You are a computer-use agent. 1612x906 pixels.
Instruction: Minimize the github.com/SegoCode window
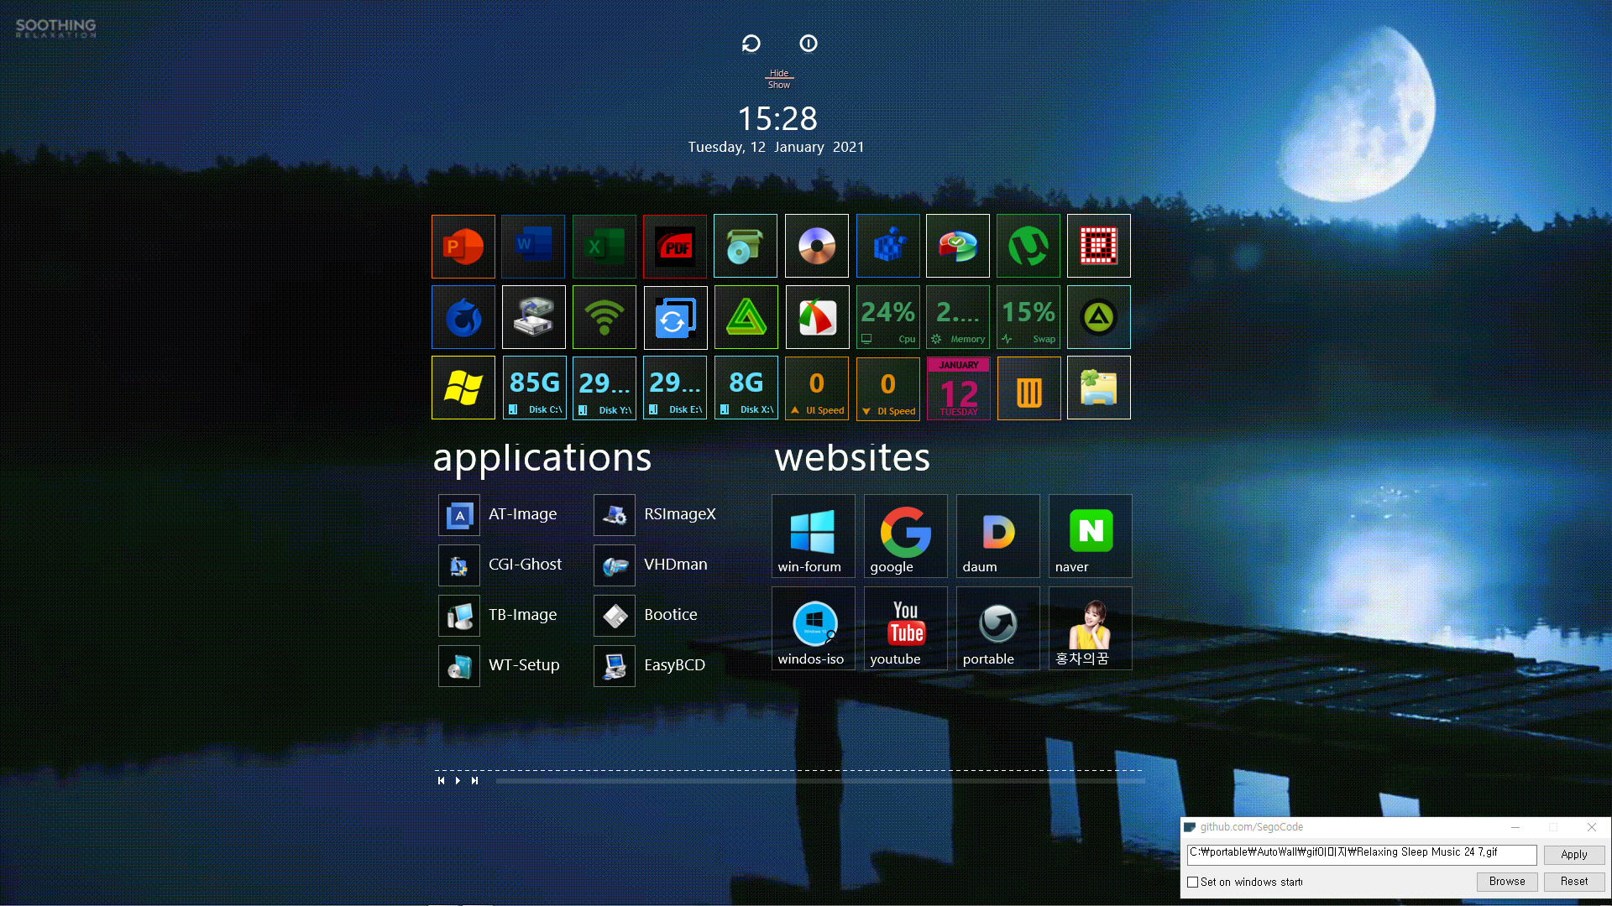coord(1515,827)
